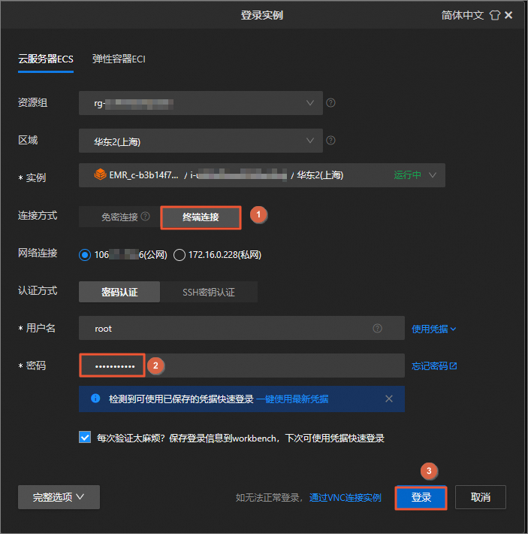
Task: Switch to the 云服务器ECS tab
Action: tap(46, 59)
